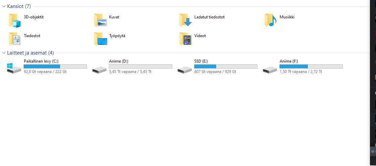Click the Anime (F:) drive icon

tap(270, 70)
